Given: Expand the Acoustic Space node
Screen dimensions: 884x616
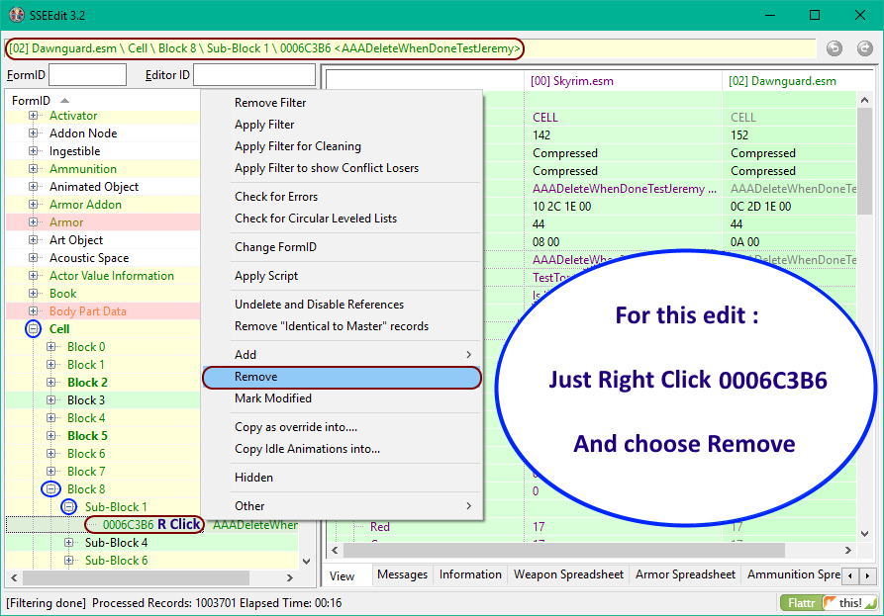Looking at the screenshot, I should pos(34,258).
